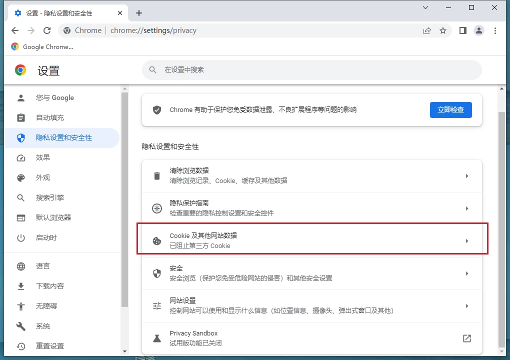Click the forward navigation arrow

click(x=31, y=30)
